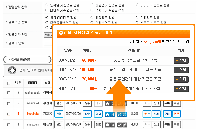Screen dimensions: 198x133
Task: Delete the 160,500원 point entry
Action: click(181, 70)
